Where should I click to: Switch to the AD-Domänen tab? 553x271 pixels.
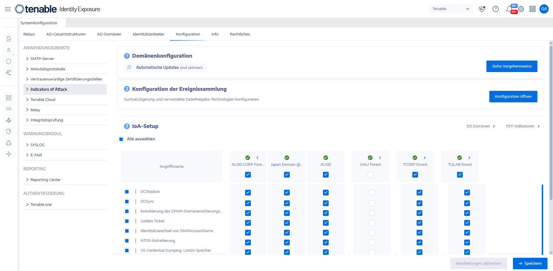[109, 34]
